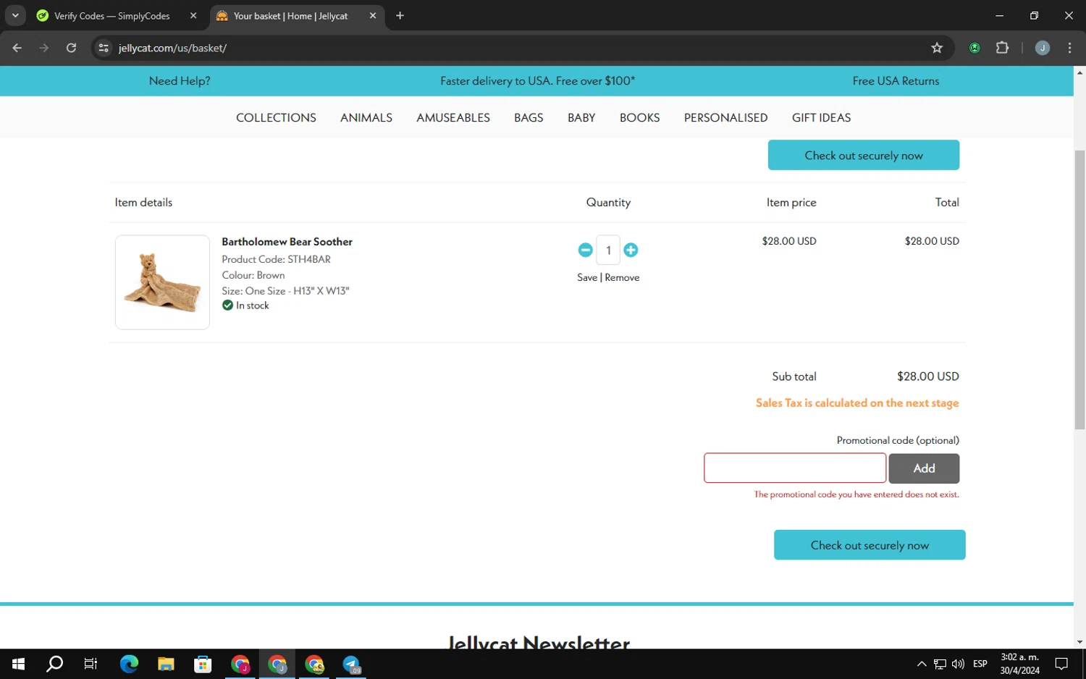Open the network status tray icon

940,664
